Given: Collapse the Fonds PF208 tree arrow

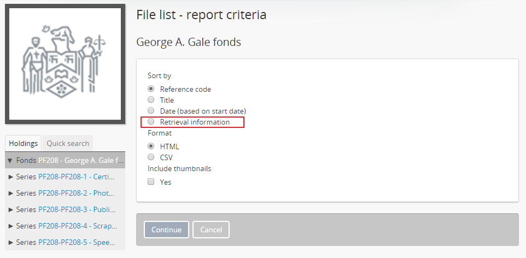Looking at the screenshot, I should pos(10,161).
